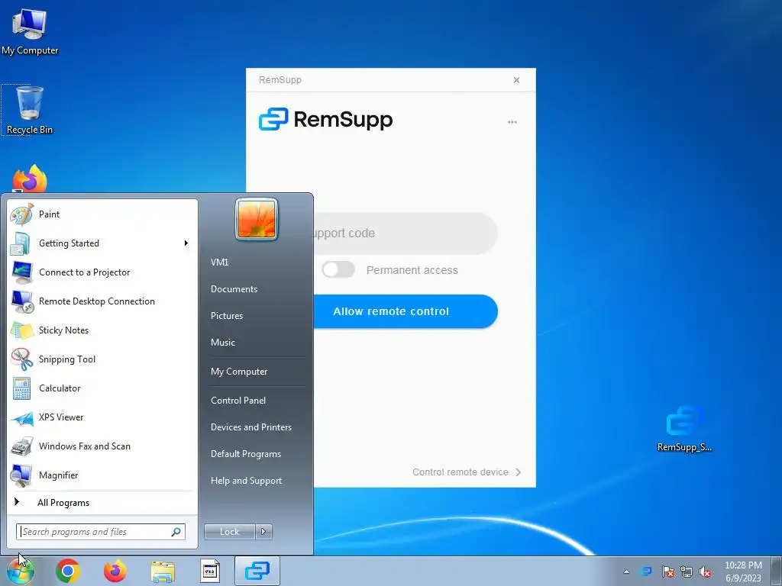Close the RemSupp window

(517, 80)
